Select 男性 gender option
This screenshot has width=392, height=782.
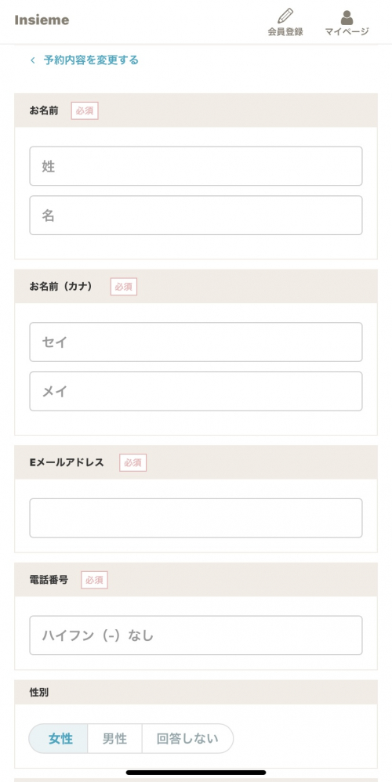pyautogui.click(x=114, y=739)
